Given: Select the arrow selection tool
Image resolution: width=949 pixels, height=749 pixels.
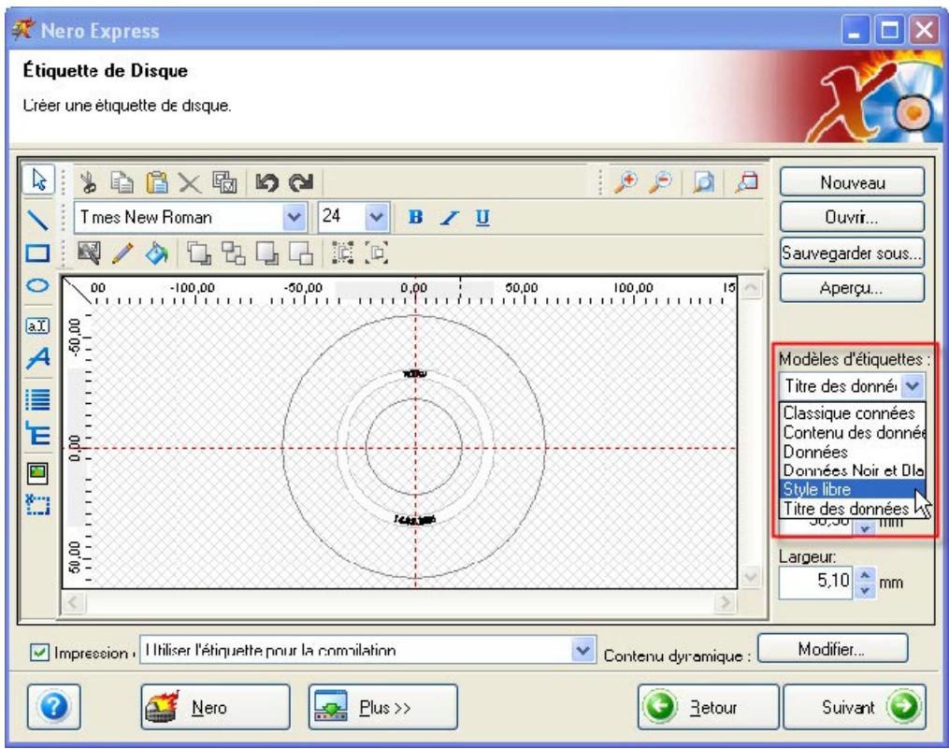Looking at the screenshot, I should click(38, 180).
